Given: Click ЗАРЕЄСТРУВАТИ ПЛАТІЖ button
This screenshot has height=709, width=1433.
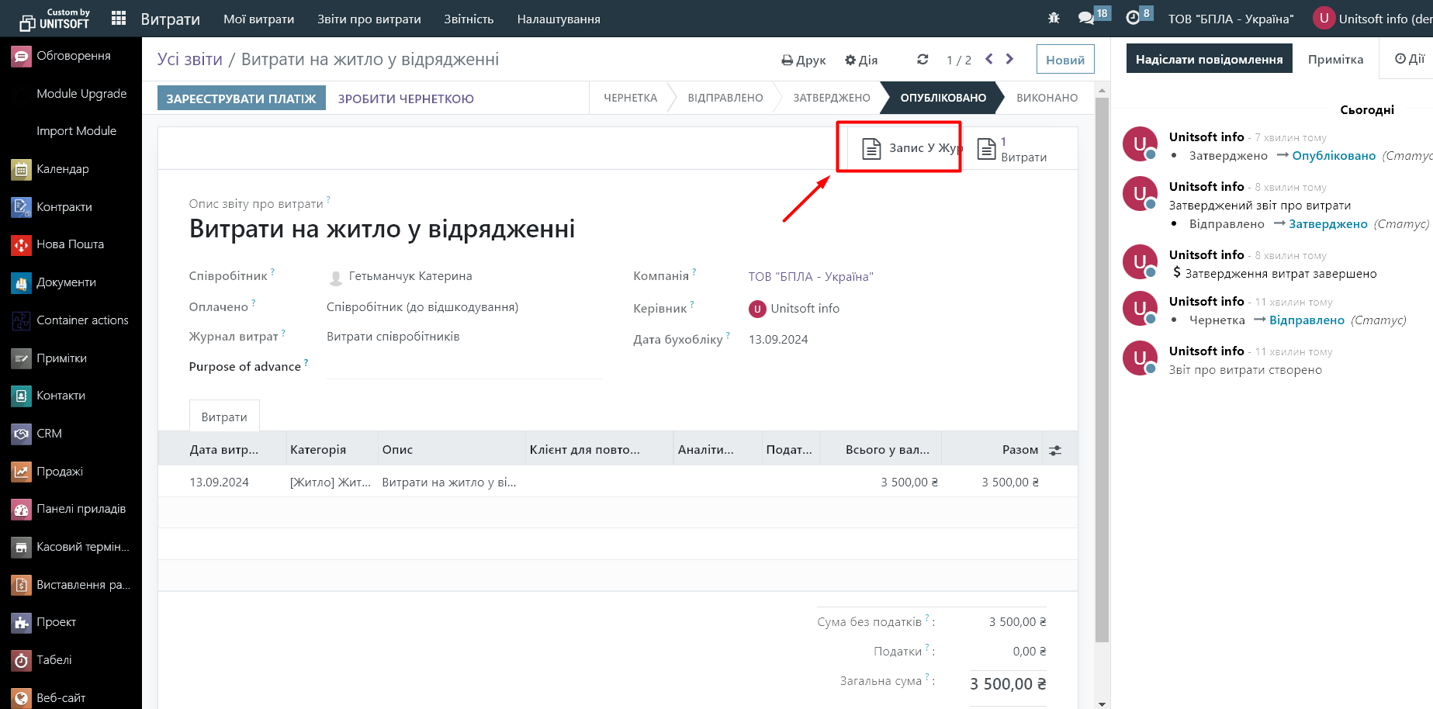Looking at the screenshot, I should 241,99.
